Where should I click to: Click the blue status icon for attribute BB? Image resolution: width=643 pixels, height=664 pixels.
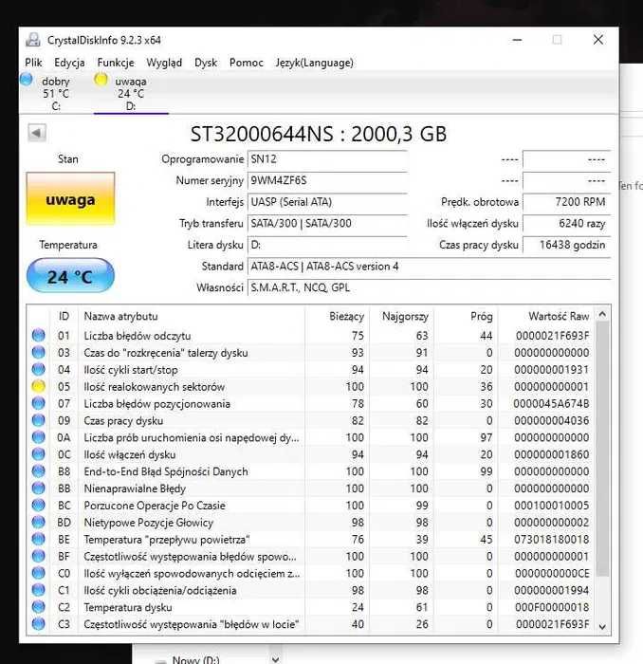click(x=39, y=488)
